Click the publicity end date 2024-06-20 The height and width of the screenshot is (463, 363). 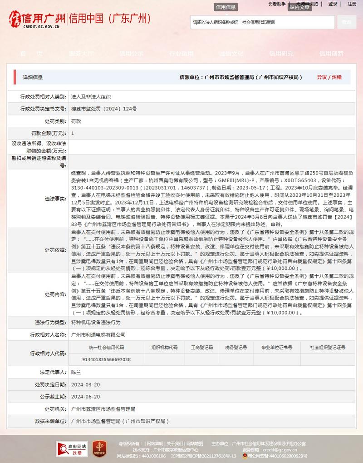click(x=85, y=397)
